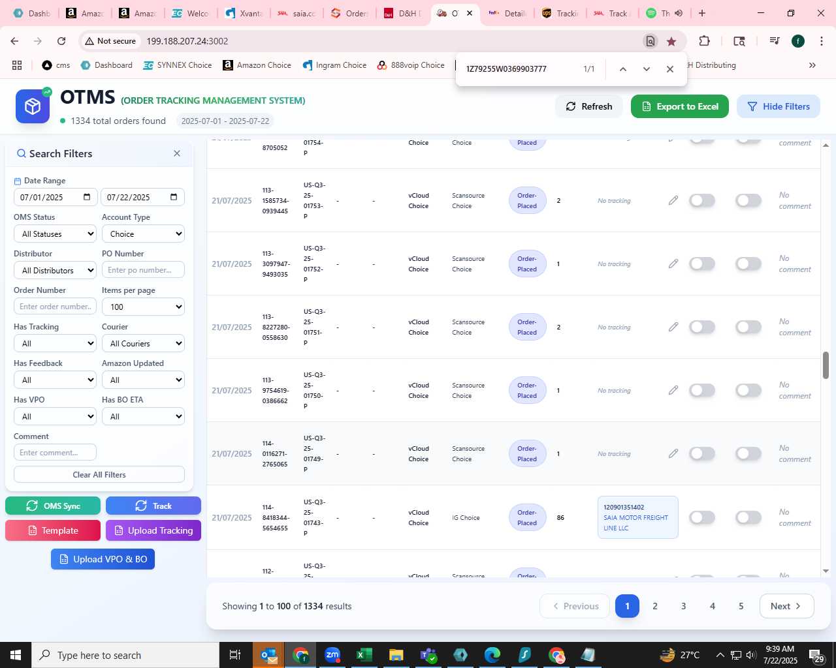
Task: Open Outlook from the taskbar
Action: pyautogui.click(x=268, y=655)
